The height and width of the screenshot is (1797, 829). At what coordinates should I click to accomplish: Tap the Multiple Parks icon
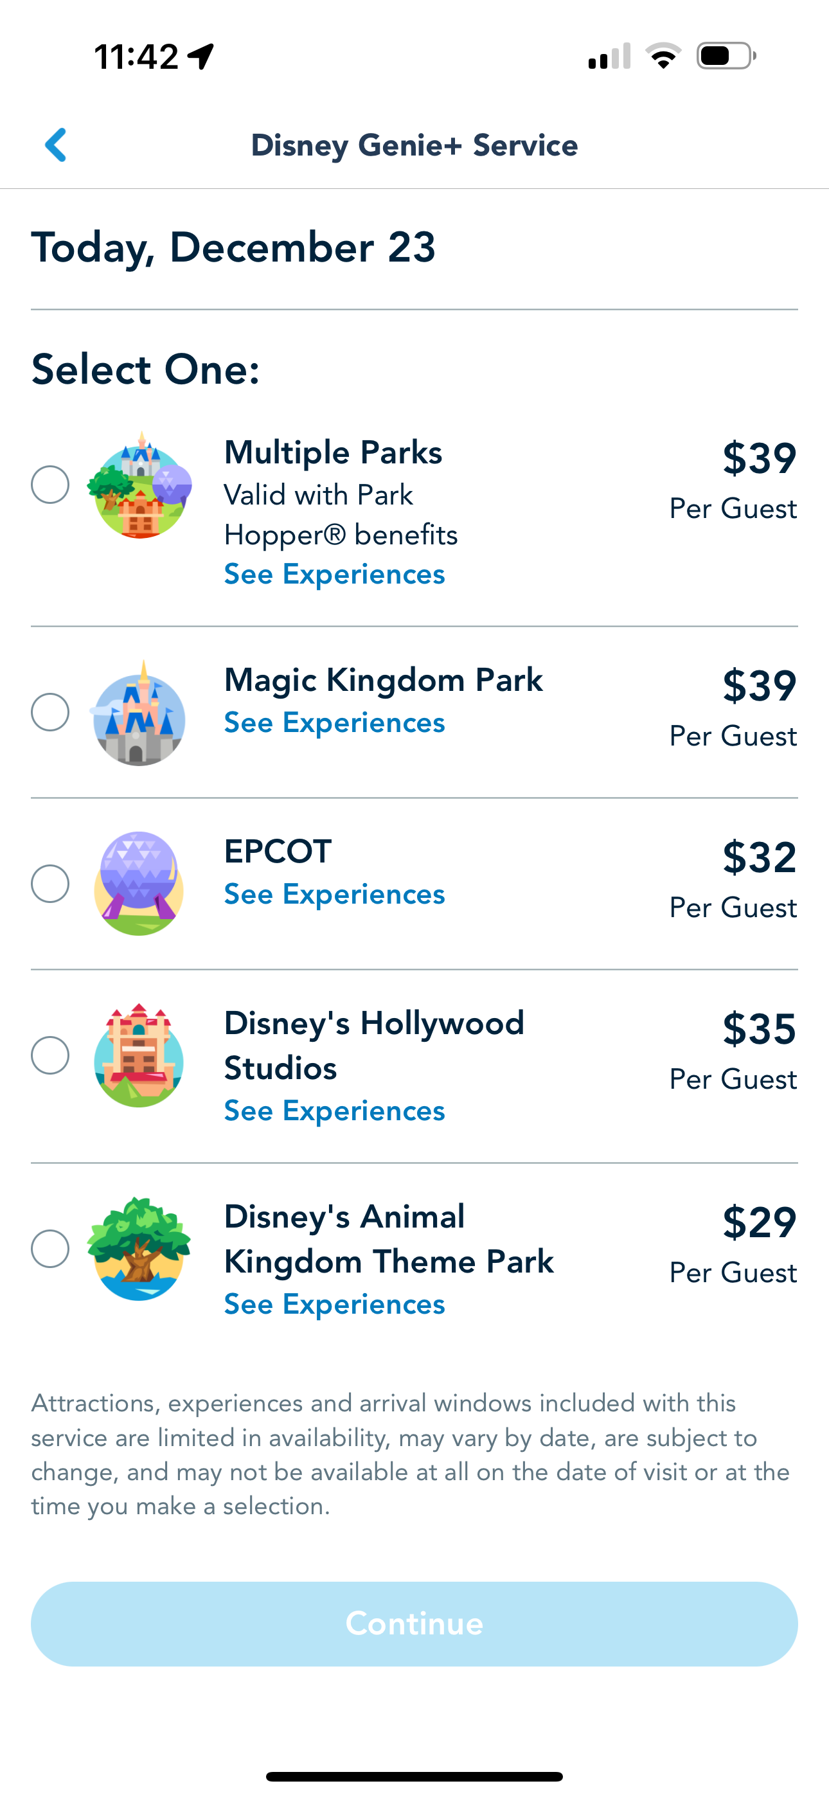[139, 485]
